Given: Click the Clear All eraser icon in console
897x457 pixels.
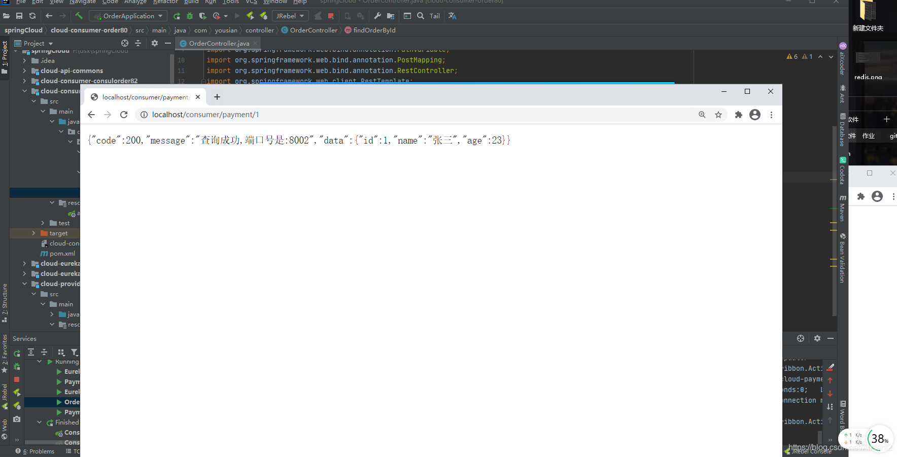Looking at the screenshot, I should pyautogui.click(x=831, y=367).
